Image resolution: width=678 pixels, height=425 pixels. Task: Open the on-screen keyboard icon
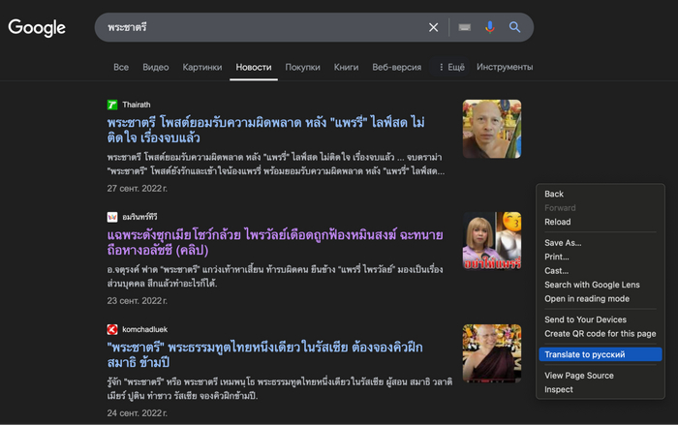point(465,27)
